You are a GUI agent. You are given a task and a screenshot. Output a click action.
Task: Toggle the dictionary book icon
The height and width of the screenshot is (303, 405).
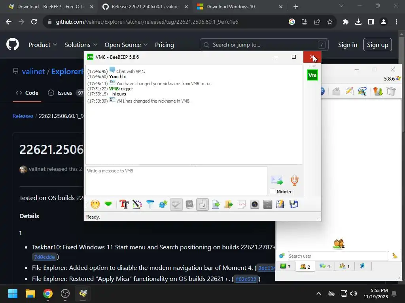(x=189, y=204)
